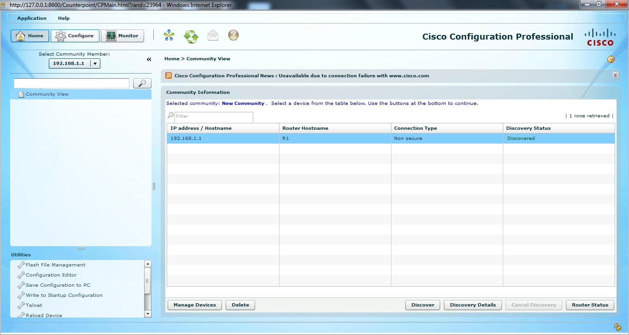Collapse the left panel with double-arrow chevron
The image size is (629, 335).
coord(149,59)
